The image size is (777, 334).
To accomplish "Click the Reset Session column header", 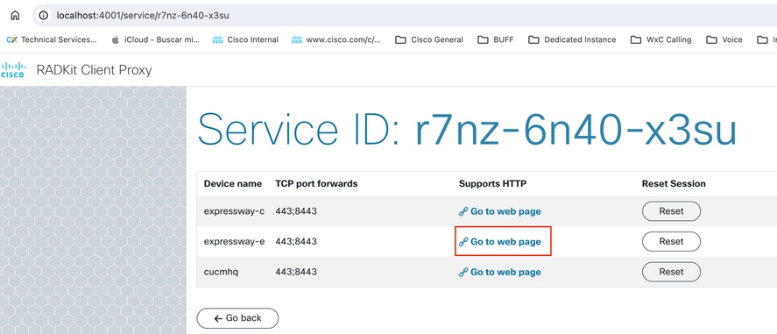I will pos(674,184).
